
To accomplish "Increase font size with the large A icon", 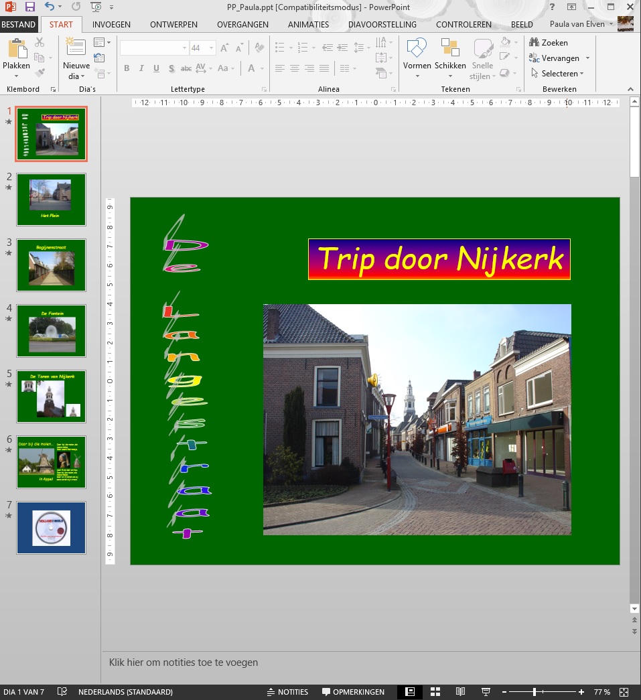I will pos(224,48).
